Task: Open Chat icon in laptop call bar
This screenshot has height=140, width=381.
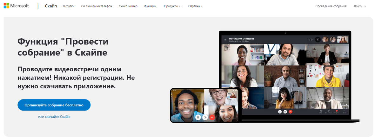Action: pos(321,111)
